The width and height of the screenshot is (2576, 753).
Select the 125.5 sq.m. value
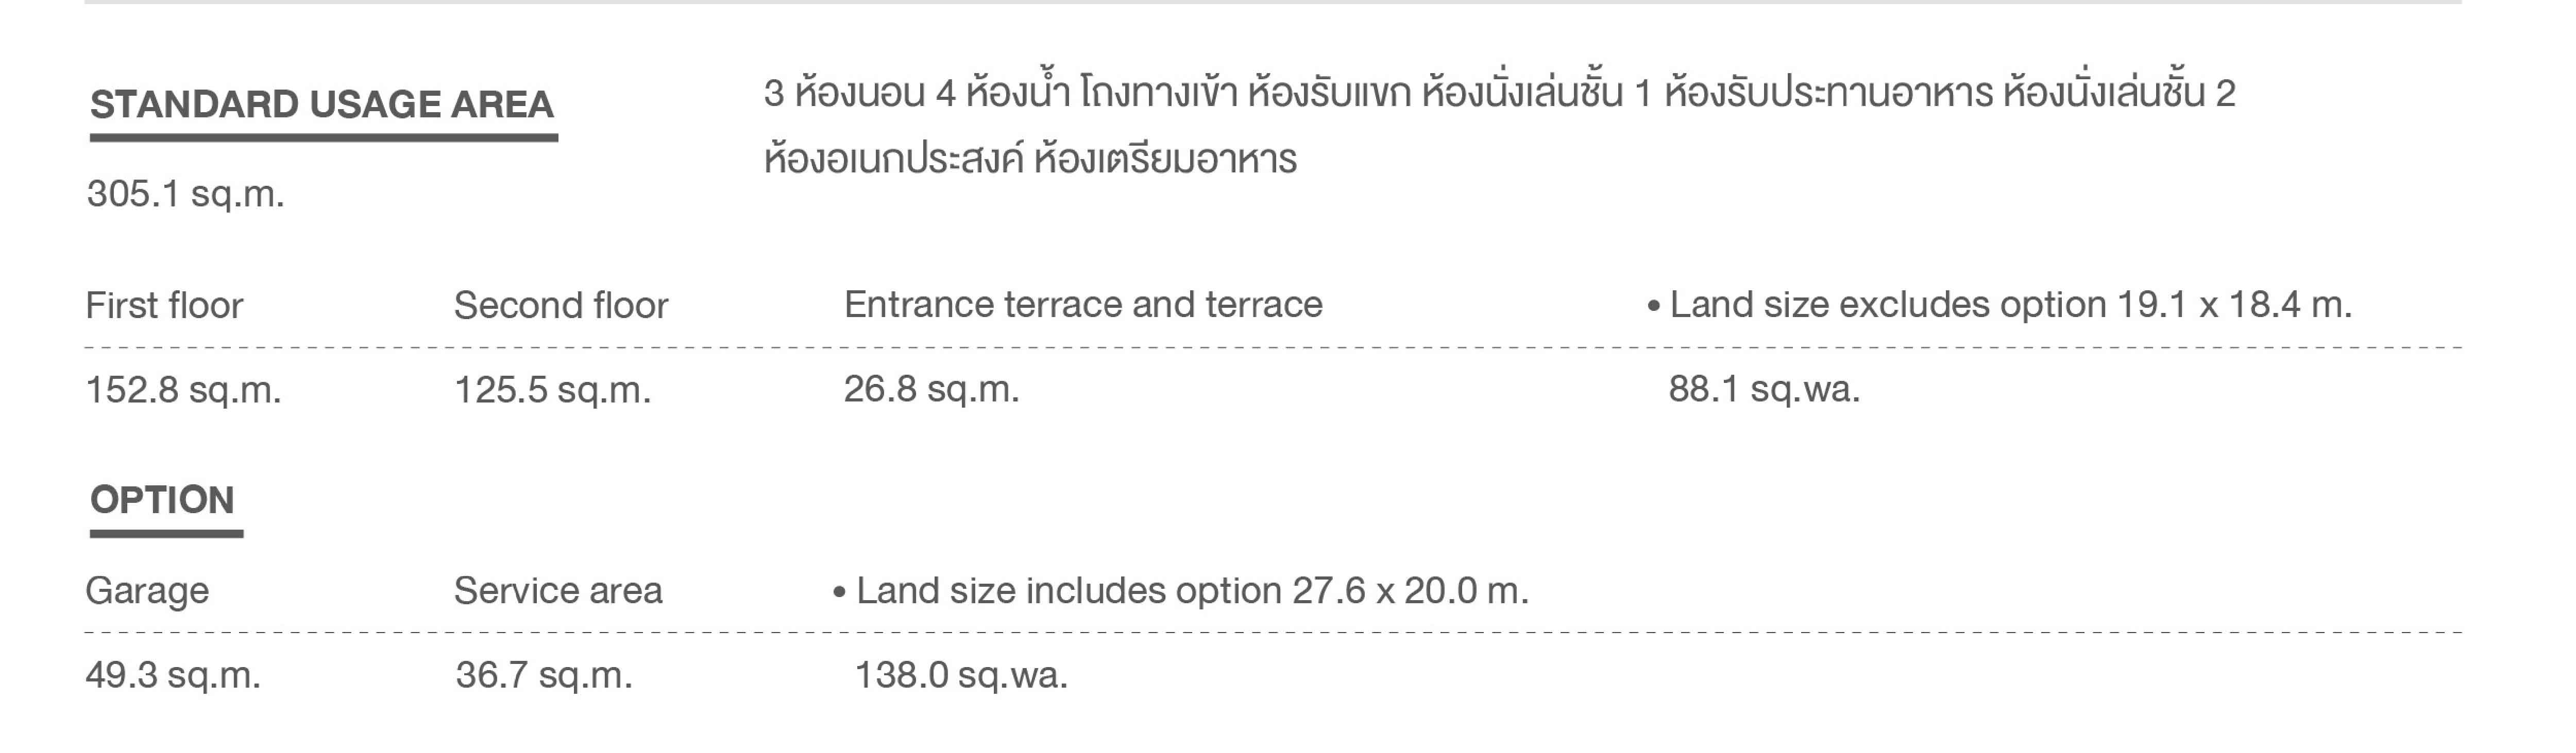point(553,390)
